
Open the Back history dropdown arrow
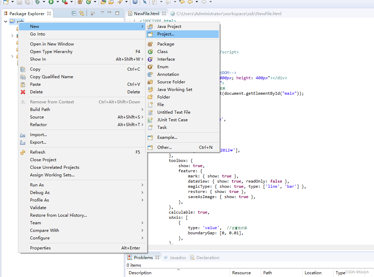click(197, 2)
